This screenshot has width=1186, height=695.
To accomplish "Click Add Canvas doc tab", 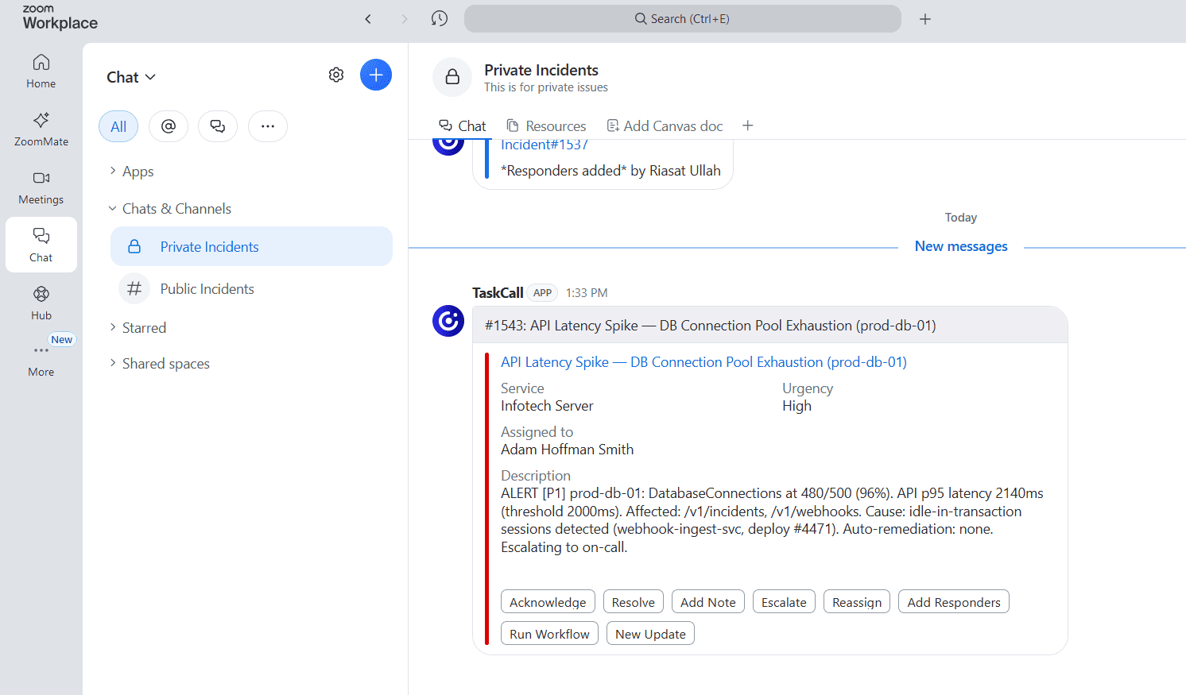I will tap(665, 126).
